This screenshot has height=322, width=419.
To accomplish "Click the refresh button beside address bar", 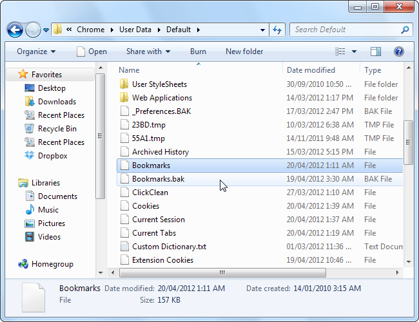I will 277,30.
